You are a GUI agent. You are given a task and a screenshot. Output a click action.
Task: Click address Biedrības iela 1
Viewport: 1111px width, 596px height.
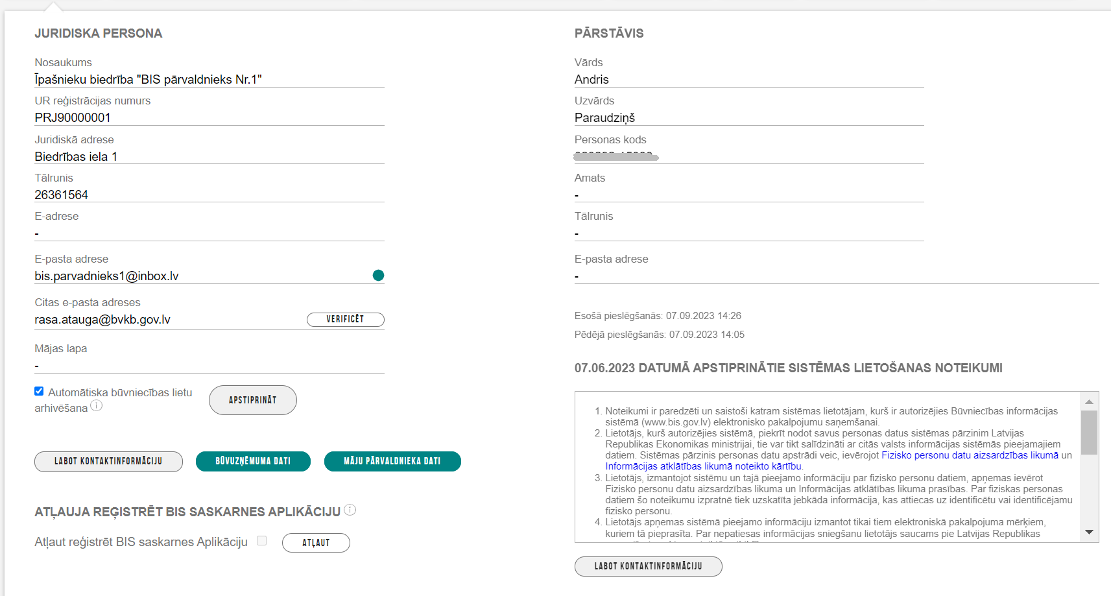pos(76,156)
